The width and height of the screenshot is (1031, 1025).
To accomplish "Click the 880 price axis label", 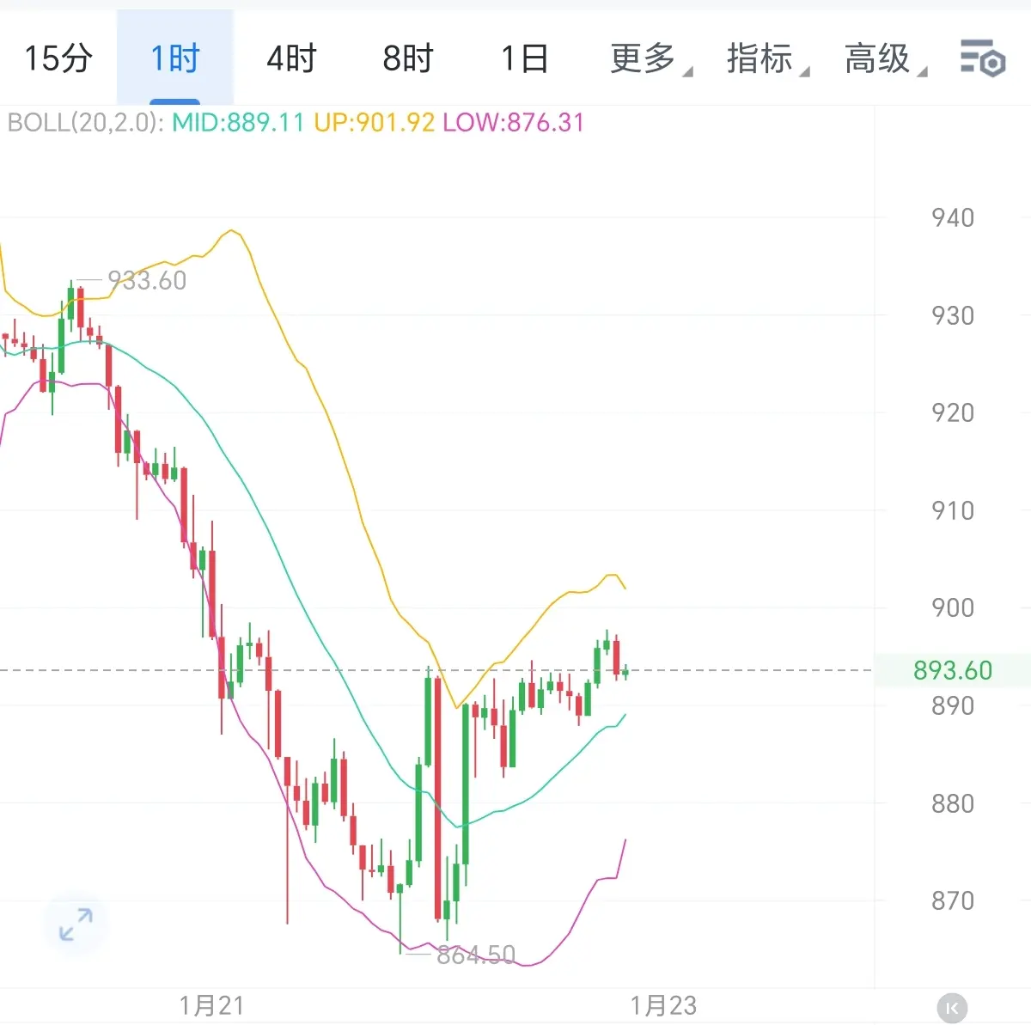I will (x=953, y=803).
